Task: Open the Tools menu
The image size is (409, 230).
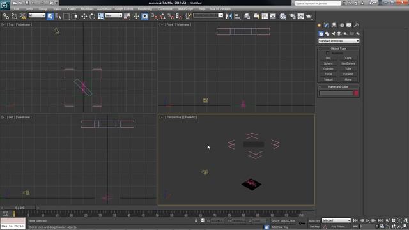Action: pos(29,9)
